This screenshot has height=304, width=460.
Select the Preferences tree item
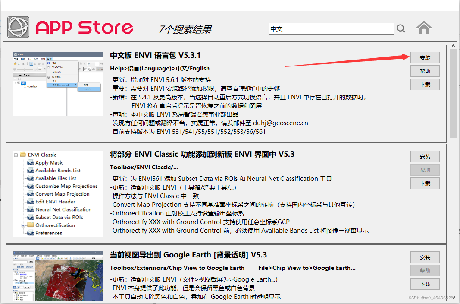click(x=49, y=233)
